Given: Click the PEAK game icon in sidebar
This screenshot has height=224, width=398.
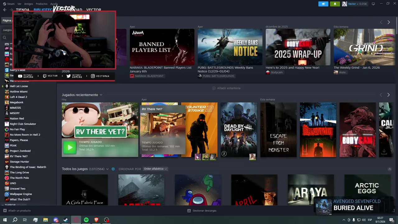Looking at the screenshot, I should [x=7, y=146].
